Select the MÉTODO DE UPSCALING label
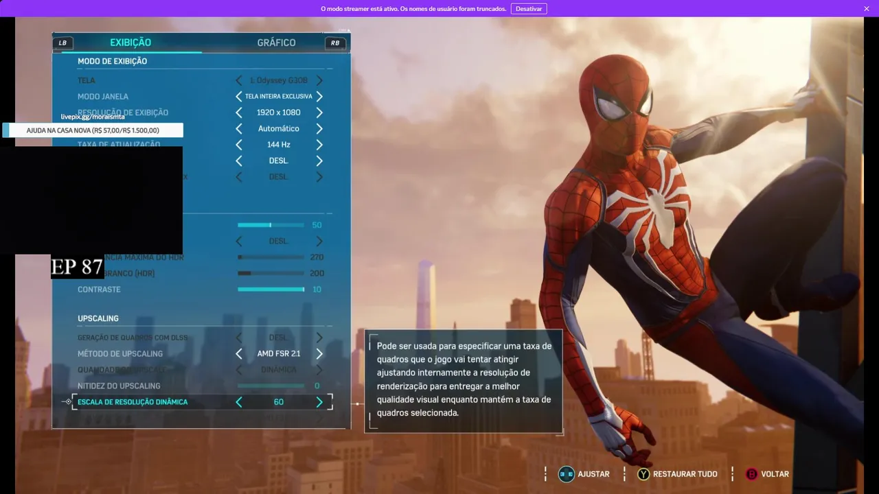The image size is (879, 494). click(x=120, y=354)
